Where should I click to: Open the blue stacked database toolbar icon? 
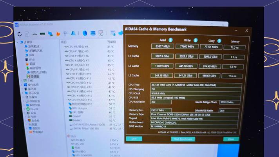point(93,33)
